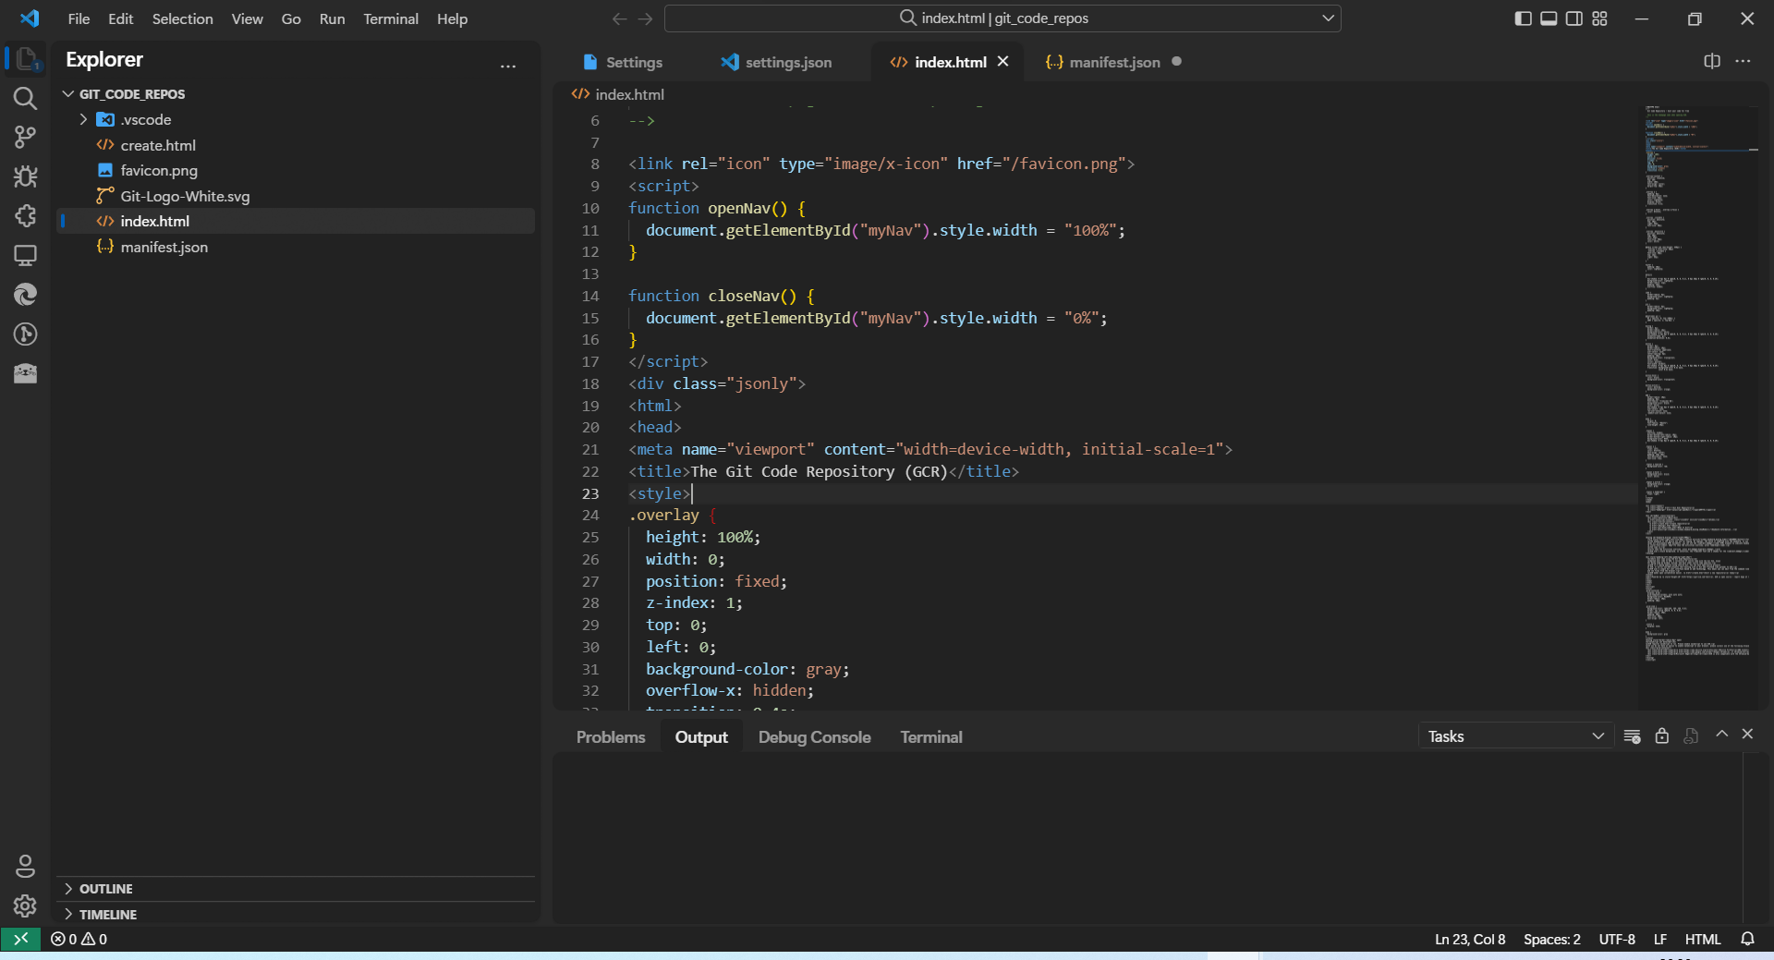Change the UTF-8 file encoding
Image resolution: width=1774 pixels, height=960 pixels.
tap(1617, 939)
